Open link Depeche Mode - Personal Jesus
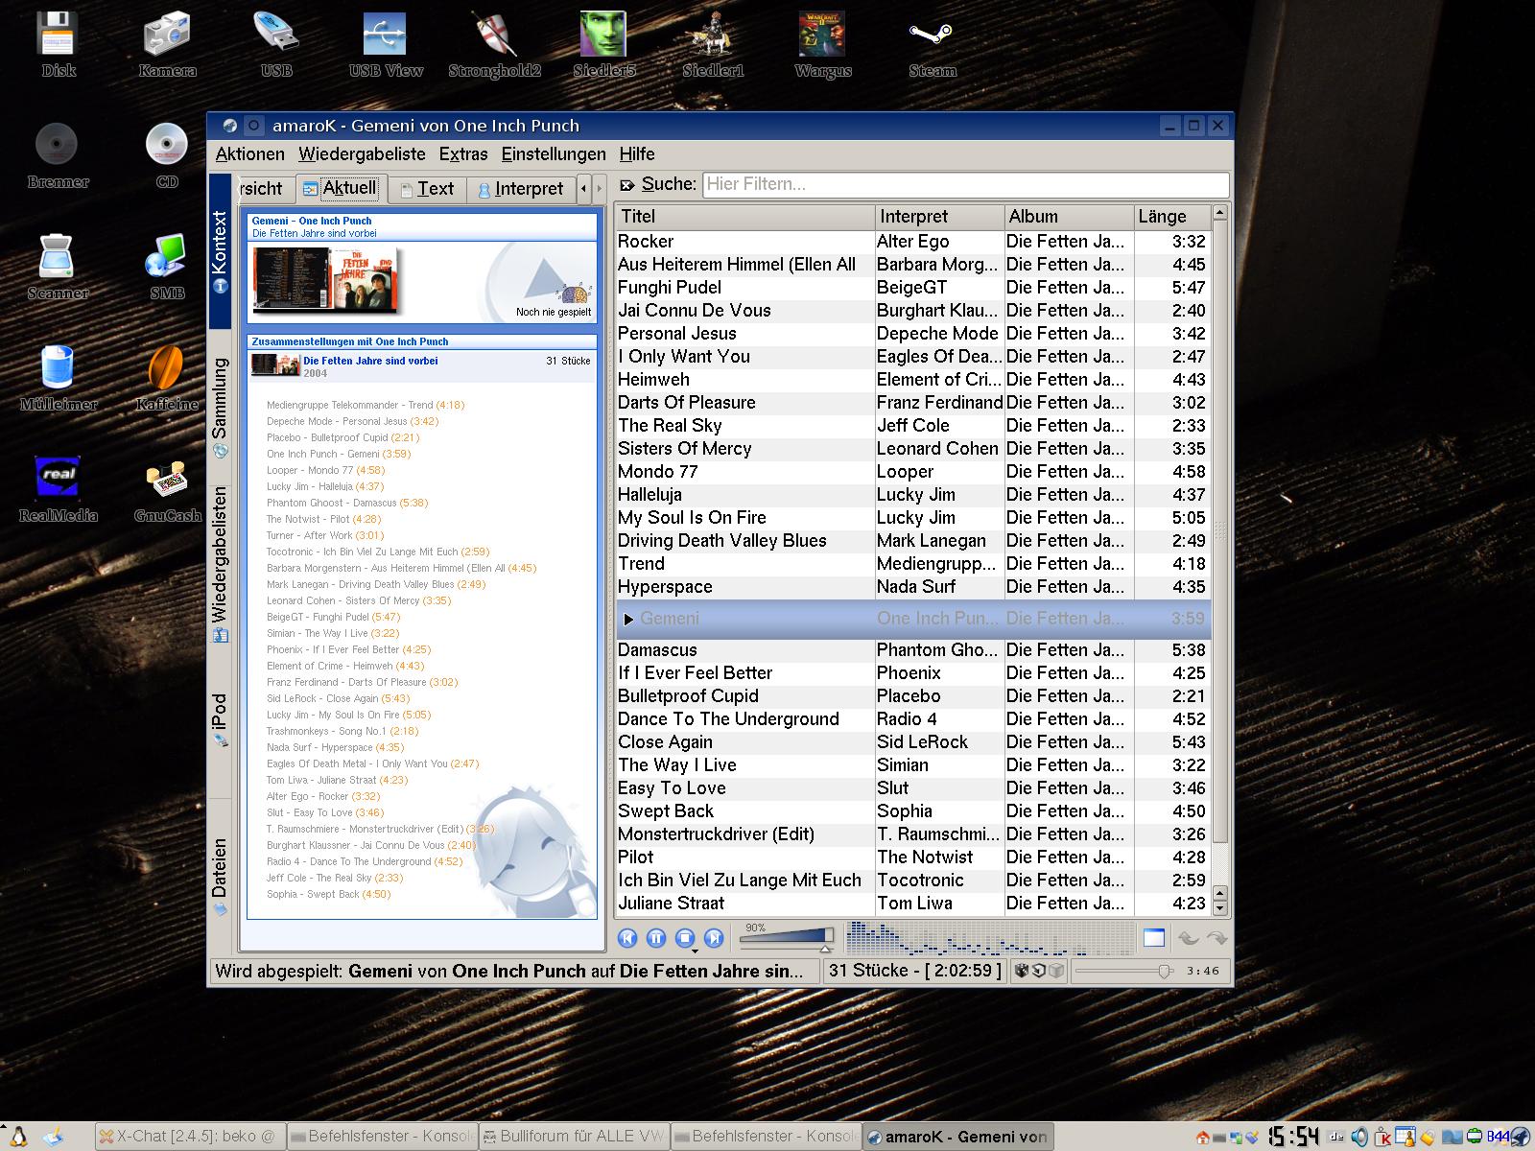The height and width of the screenshot is (1151, 1535). [x=352, y=421]
